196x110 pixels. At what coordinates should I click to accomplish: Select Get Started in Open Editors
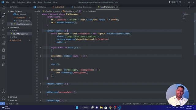click(x=21, y=14)
